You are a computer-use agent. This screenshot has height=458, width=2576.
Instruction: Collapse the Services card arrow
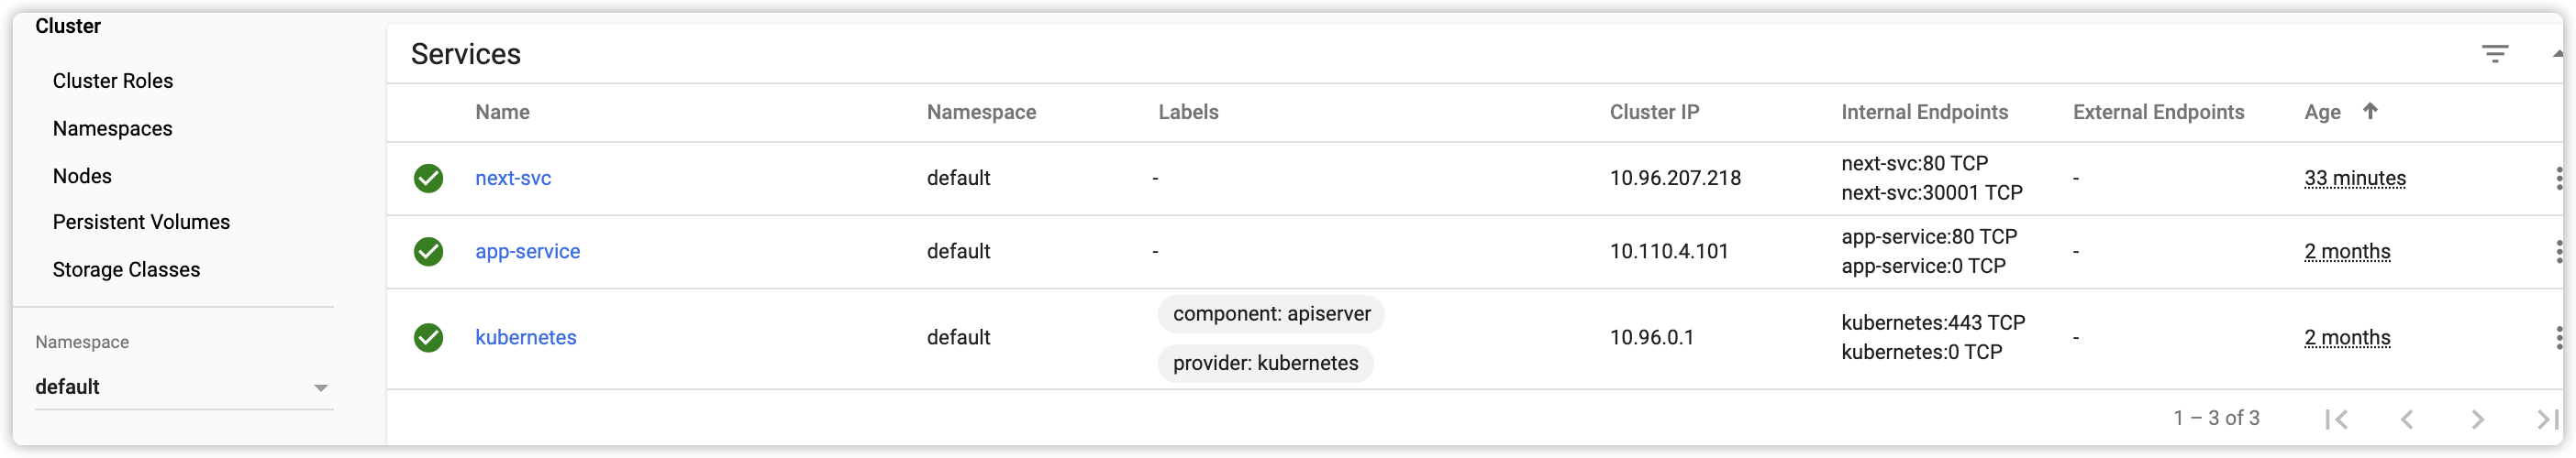pyautogui.click(x=2557, y=54)
